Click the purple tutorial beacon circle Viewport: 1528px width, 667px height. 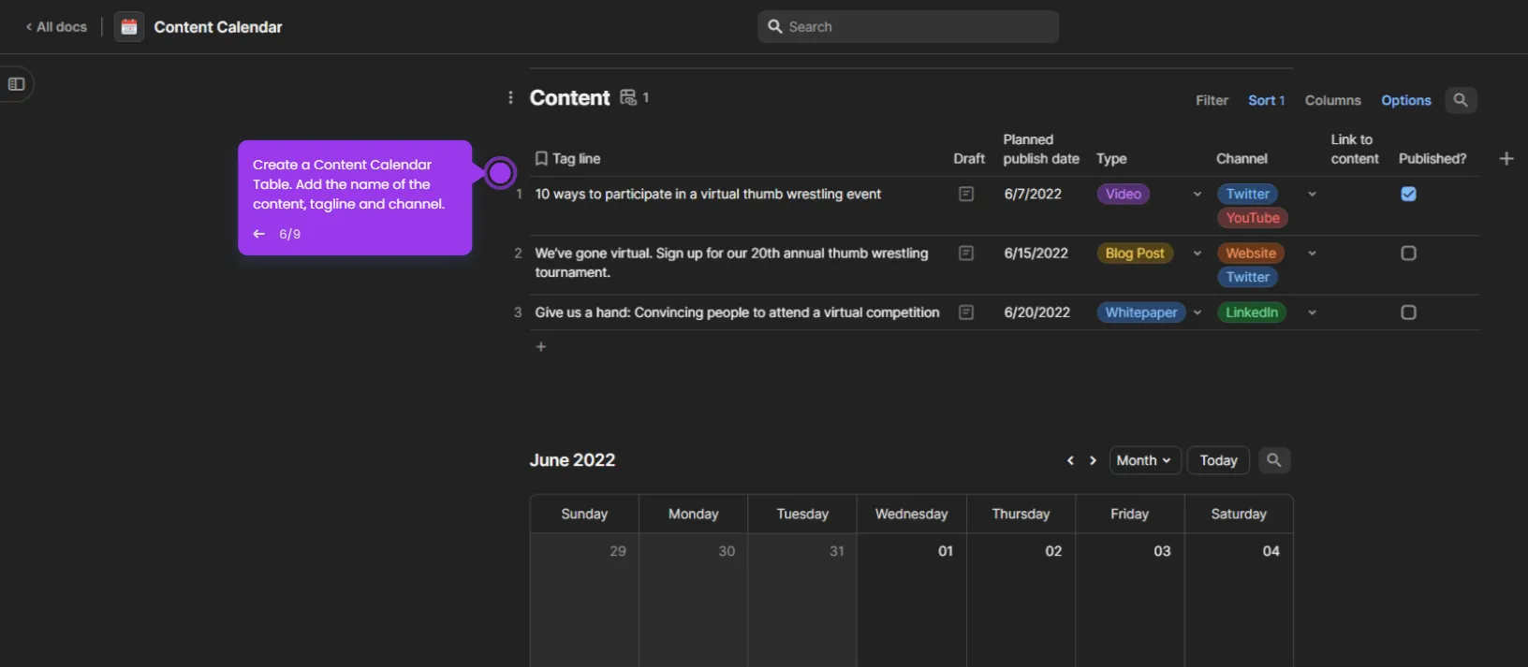[501, 173]
